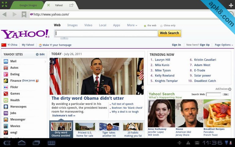
Task: Click the Sign Up link
Action: pos(205,45)
